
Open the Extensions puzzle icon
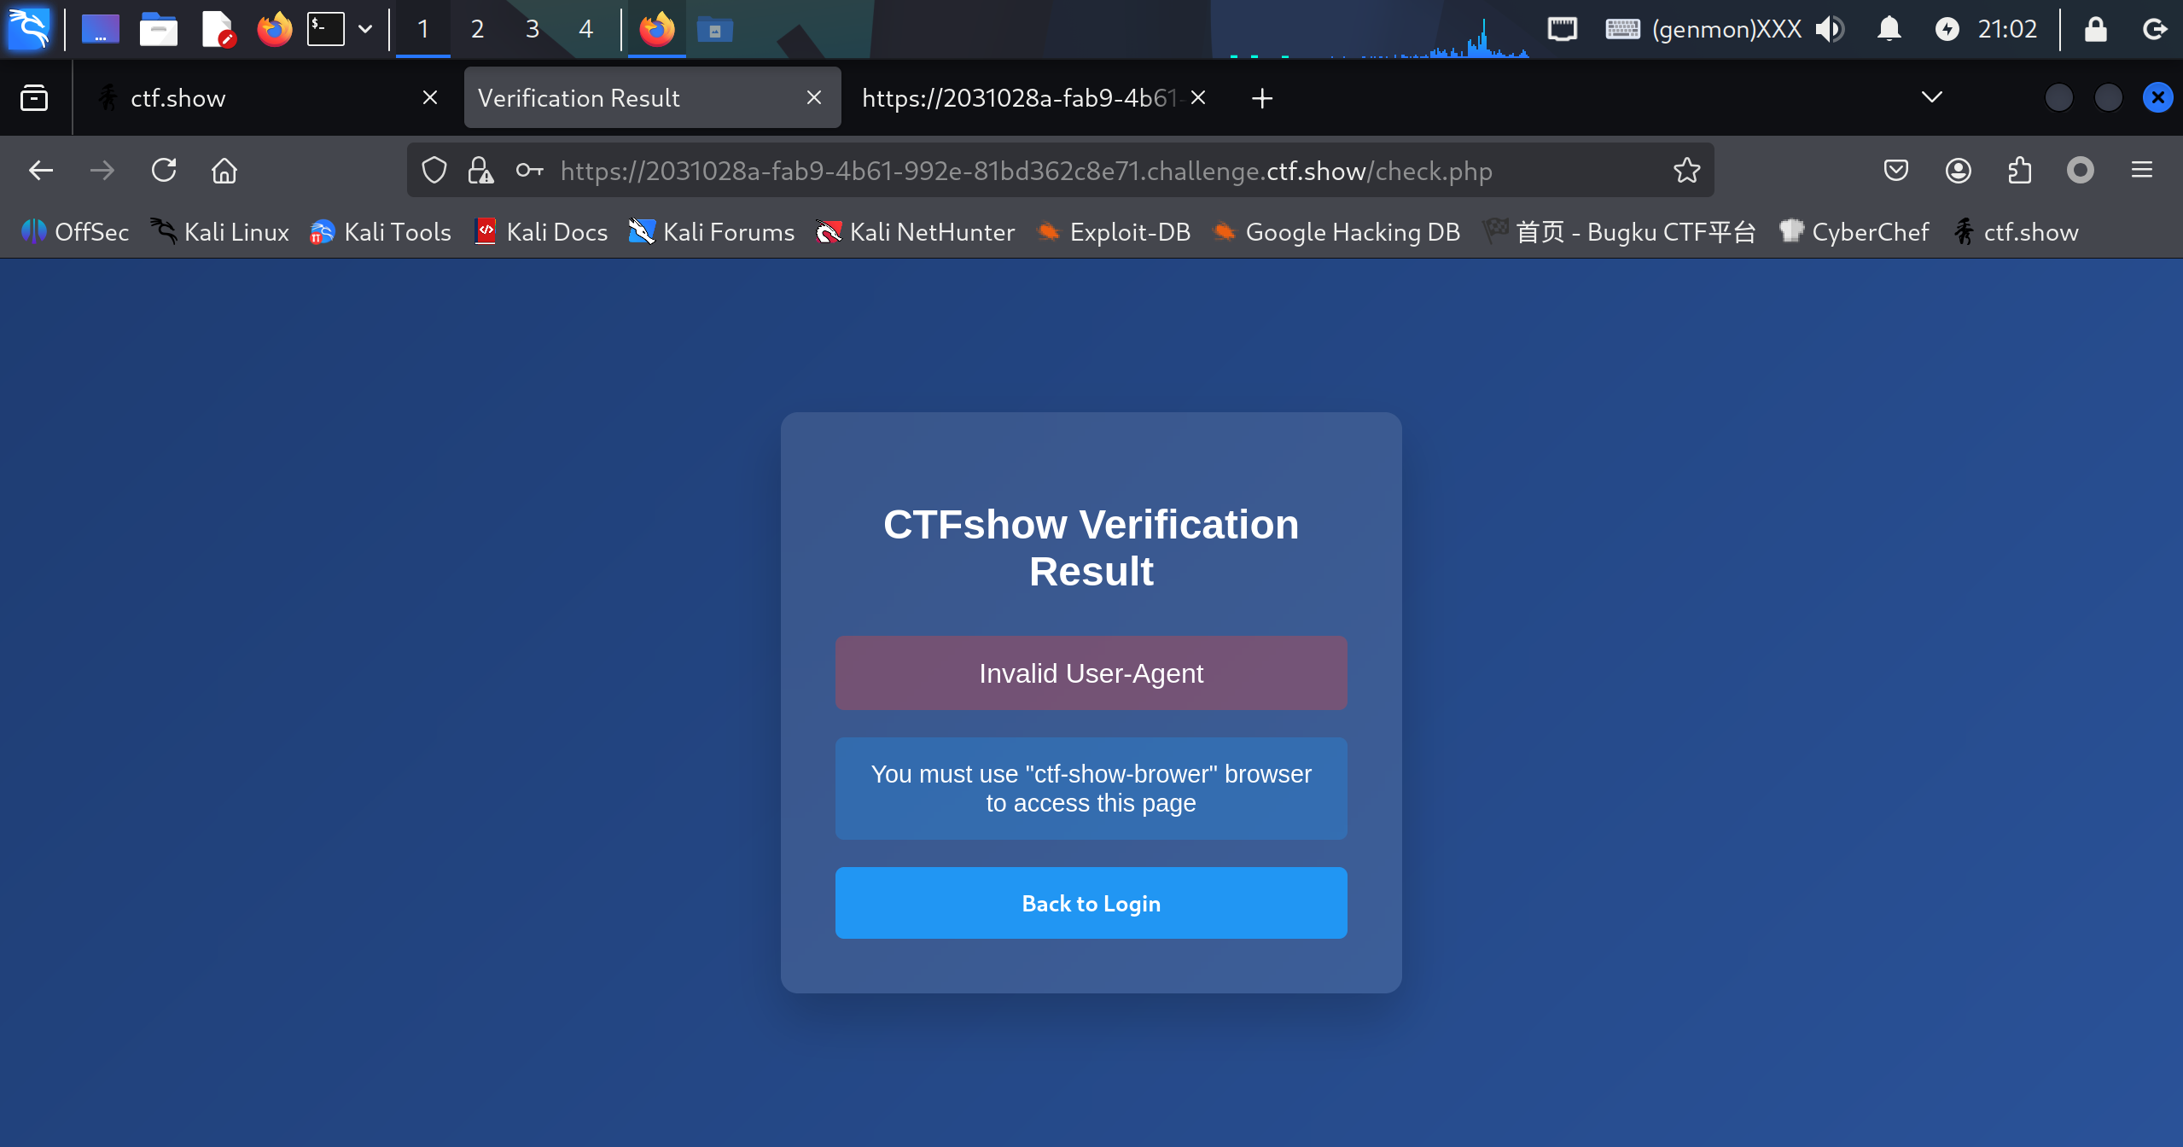(x=2019, y=171)
